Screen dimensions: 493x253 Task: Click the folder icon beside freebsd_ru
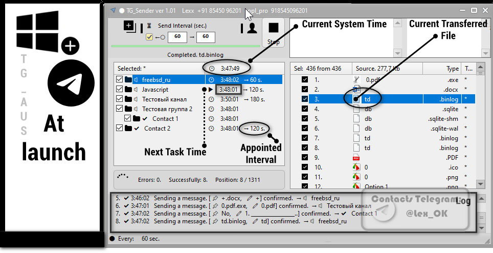click(128, 79)
